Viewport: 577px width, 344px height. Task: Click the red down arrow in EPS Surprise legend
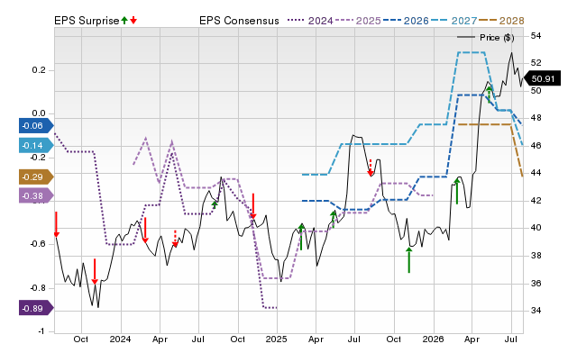pyautogui.click(x=133, y=20)
